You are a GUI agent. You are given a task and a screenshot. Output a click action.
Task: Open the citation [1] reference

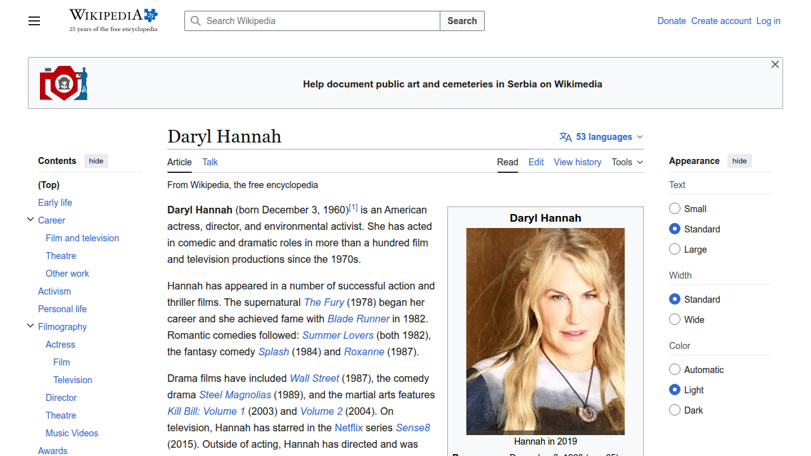pos(354,207)
